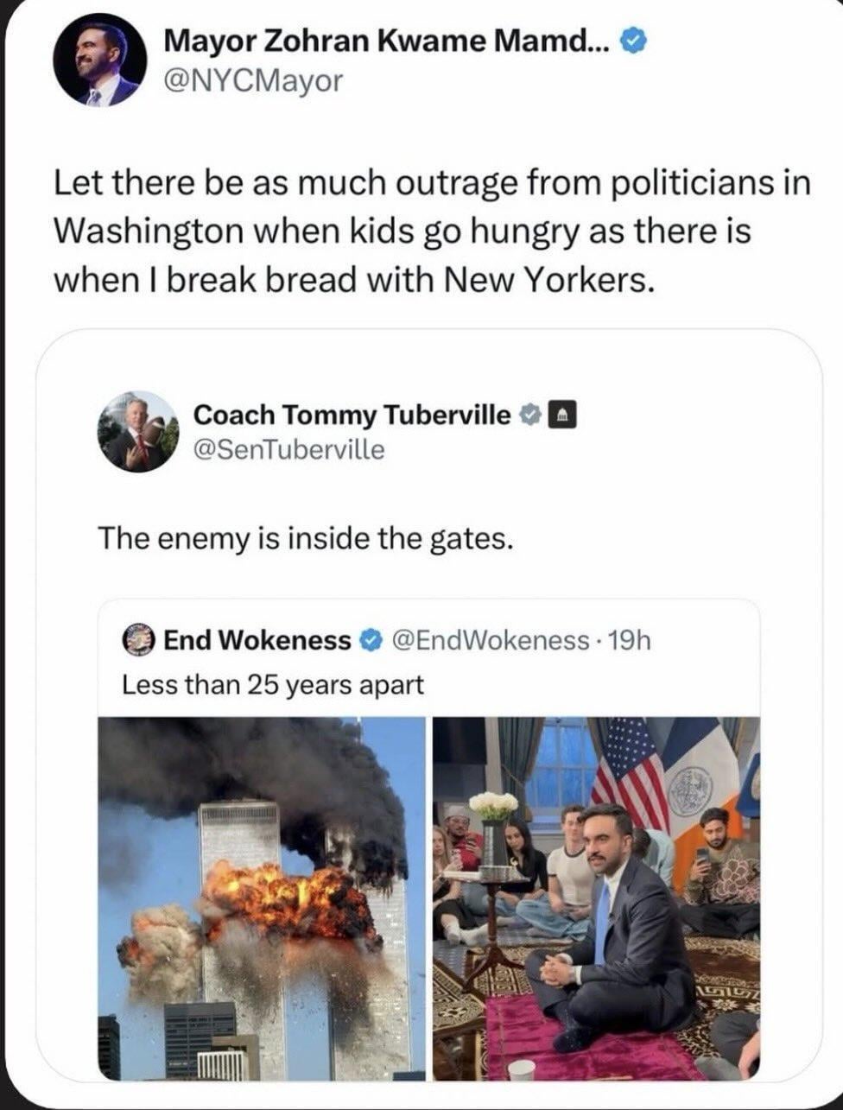Open the burning towers photo
The image size is (843, 1110).
coord(262,898)
